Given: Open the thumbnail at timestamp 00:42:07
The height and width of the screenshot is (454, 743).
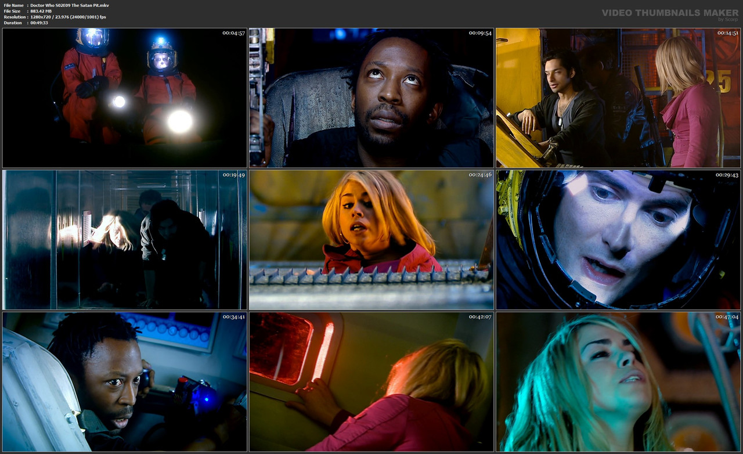Looking at the screenshot, I should coord(371,380).
